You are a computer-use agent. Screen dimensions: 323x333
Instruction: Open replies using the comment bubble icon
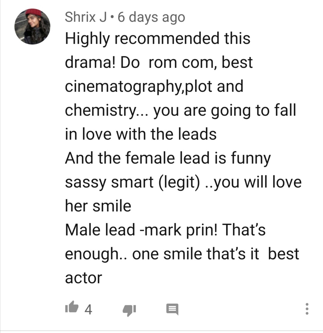172,309
